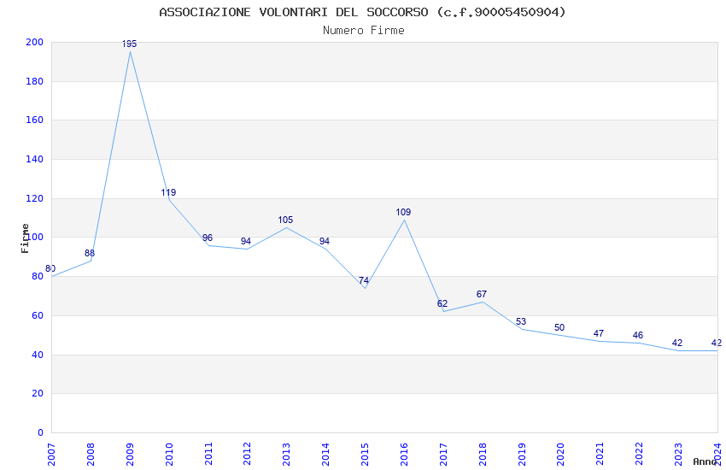Click the y-axis tick label 200
The width and height of the screenshot is (726, 470).
click(35, 43)
